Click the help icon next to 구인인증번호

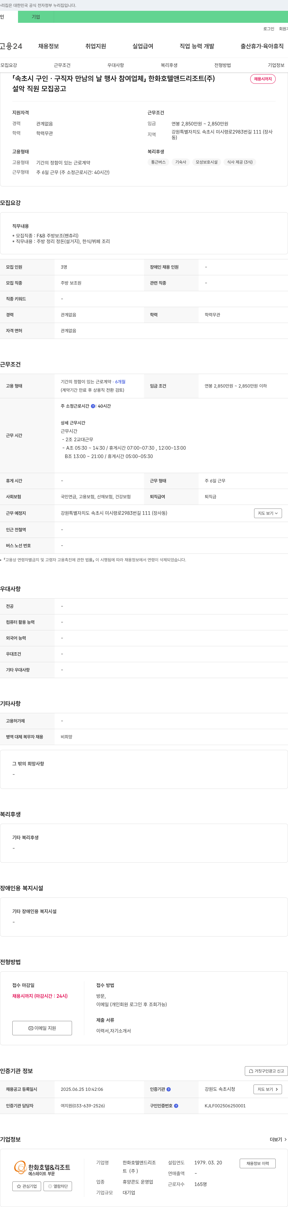(x=176, y=1106)
